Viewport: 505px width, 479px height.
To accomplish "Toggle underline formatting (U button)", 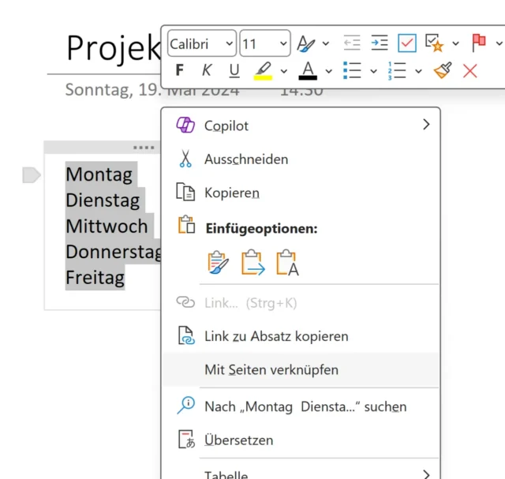I will [234, 71].
